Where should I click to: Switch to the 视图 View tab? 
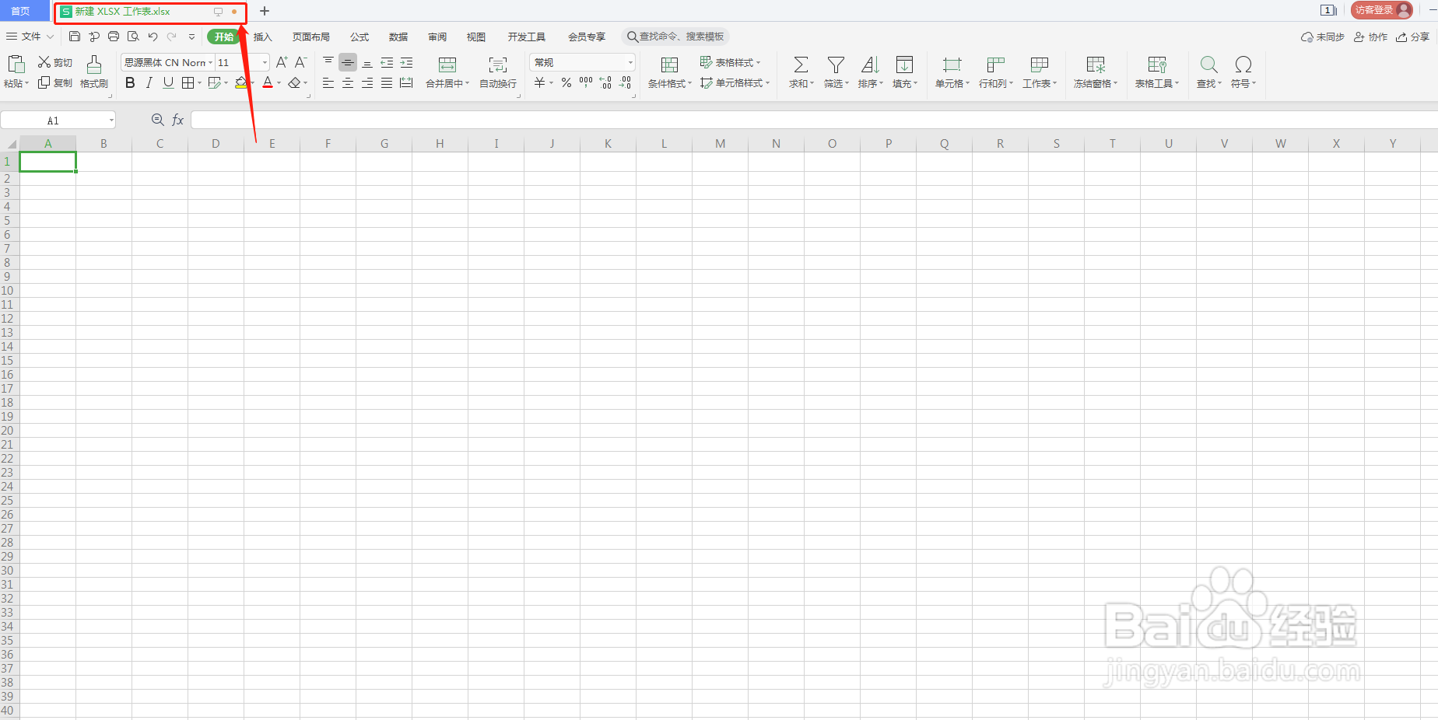tap(476, 37)
